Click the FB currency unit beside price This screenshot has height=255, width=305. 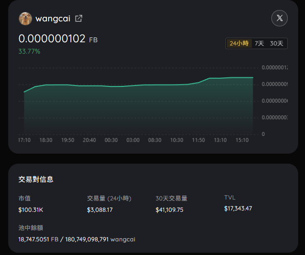click(93, 40)
